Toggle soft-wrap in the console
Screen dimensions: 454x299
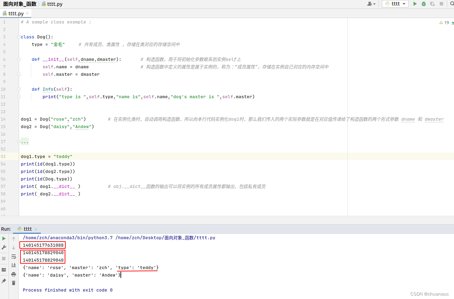point(13,257)
